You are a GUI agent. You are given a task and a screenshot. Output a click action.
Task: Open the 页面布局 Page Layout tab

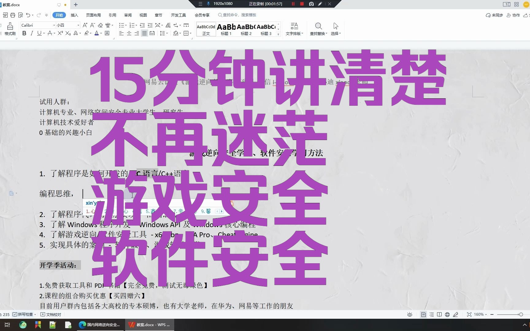pyautogui.click(x=93, y=15)
